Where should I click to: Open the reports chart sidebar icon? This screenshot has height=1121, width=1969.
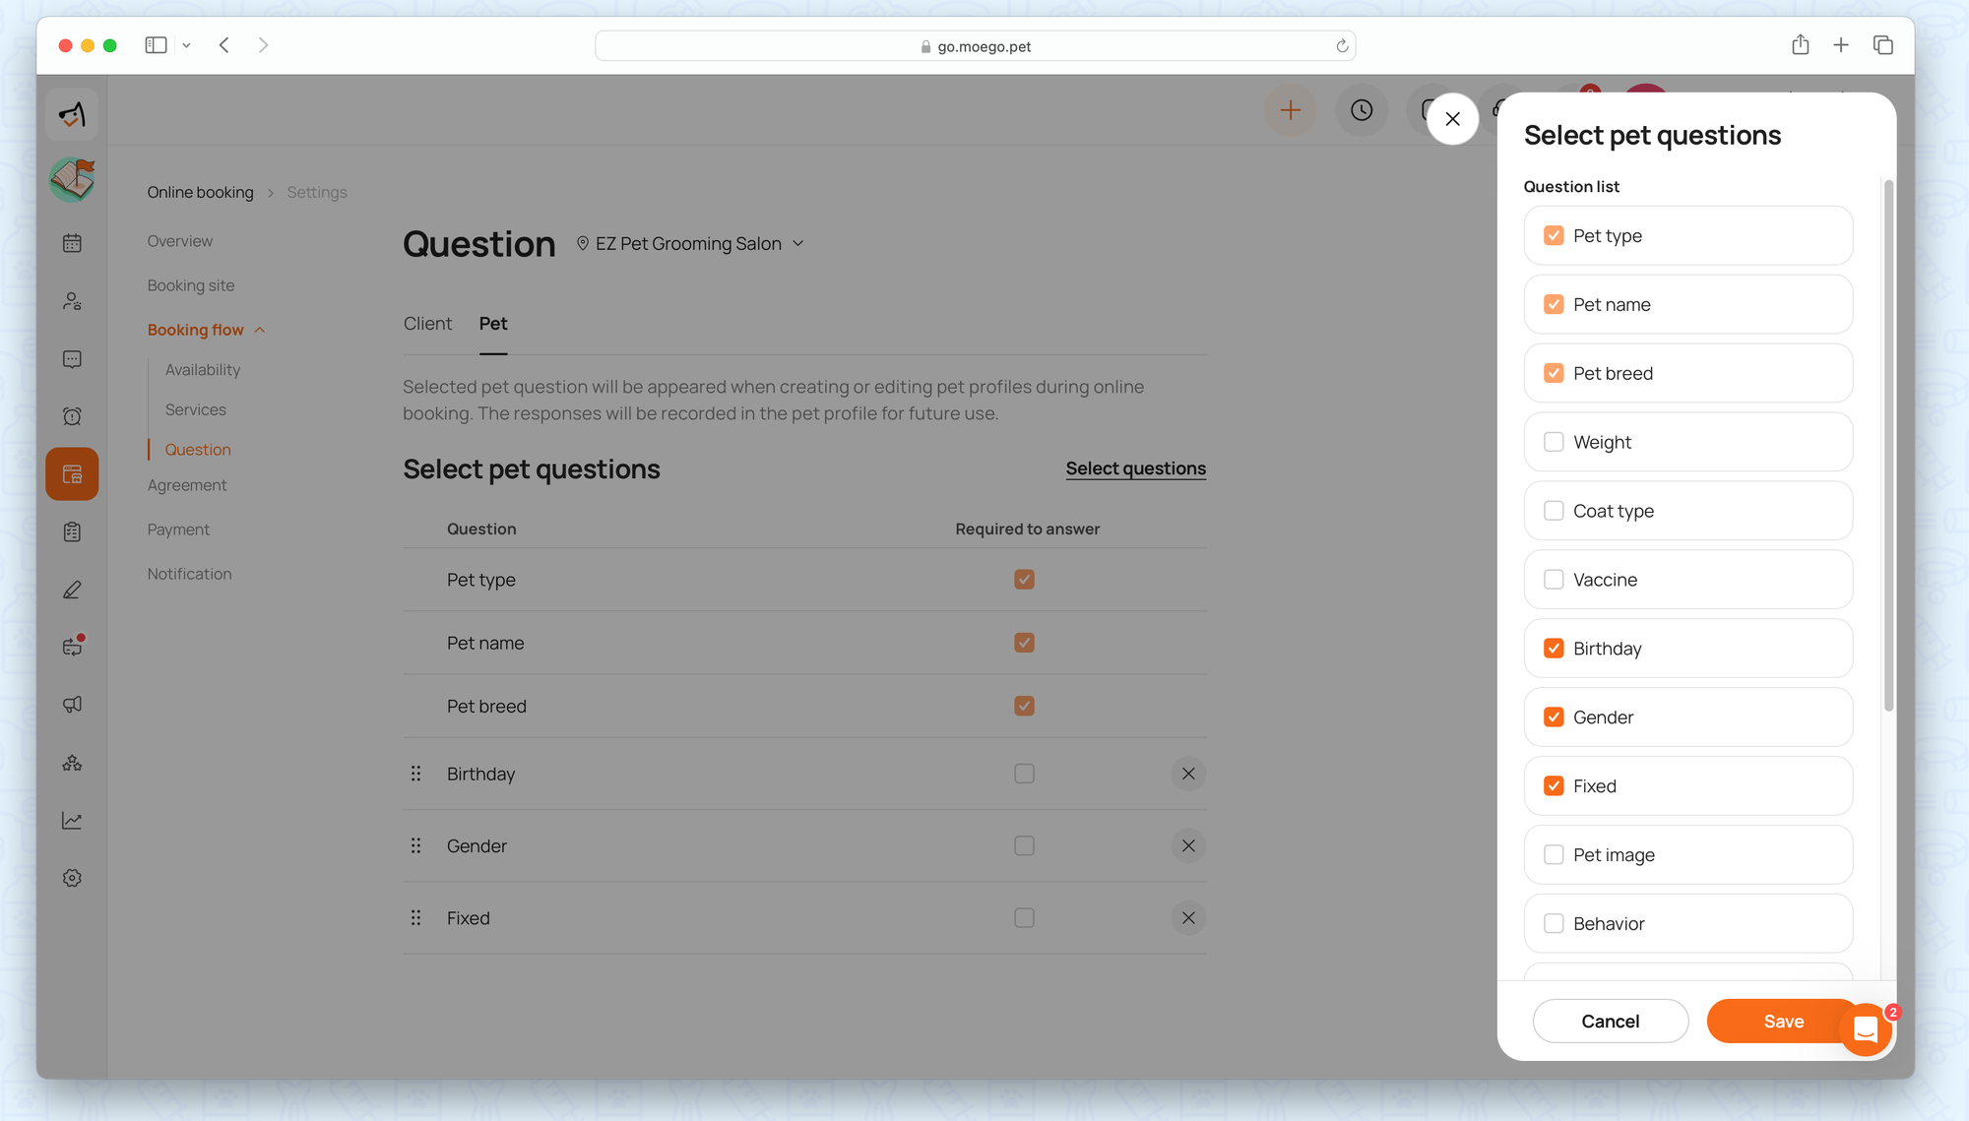72,820
